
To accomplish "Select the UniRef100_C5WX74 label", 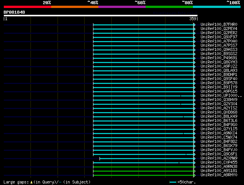I will click(219, 138).
